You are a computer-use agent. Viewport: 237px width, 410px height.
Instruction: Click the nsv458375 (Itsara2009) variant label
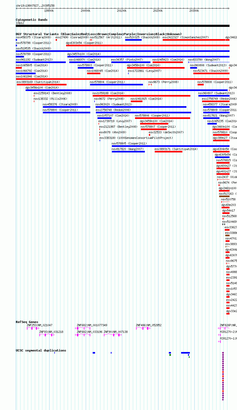point(34,37)
